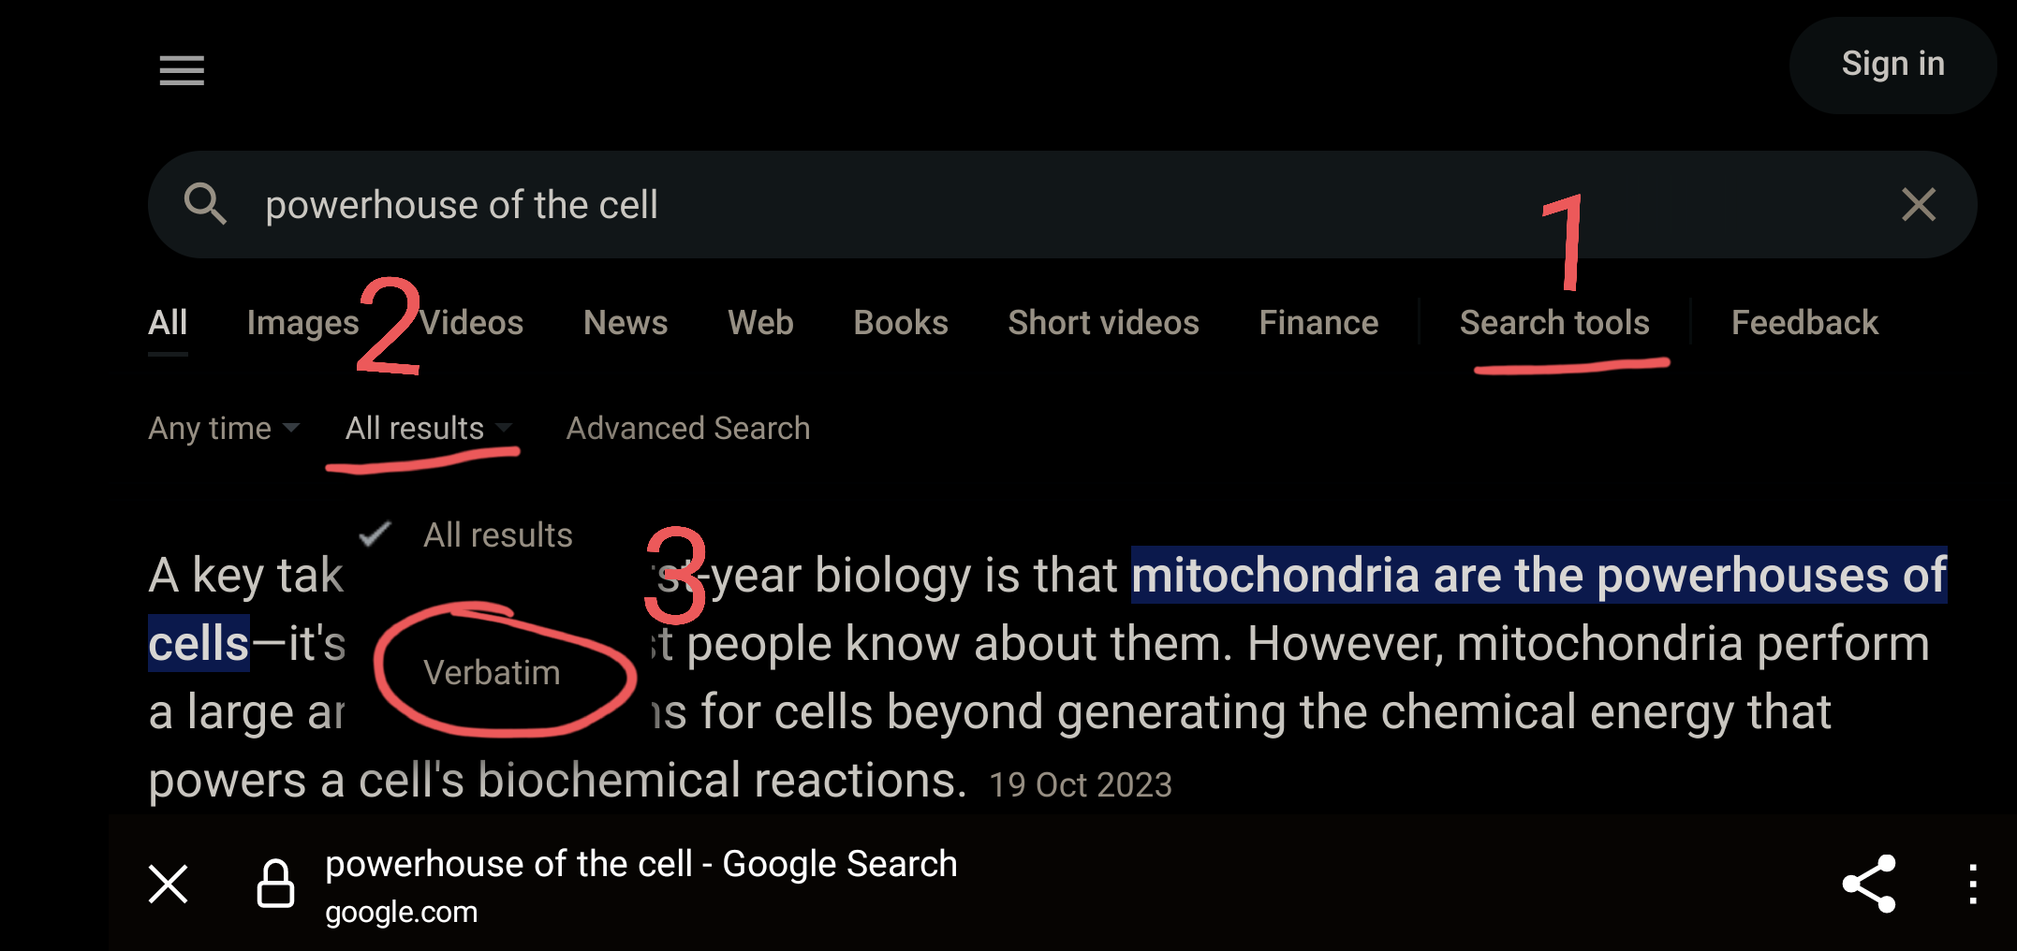
Task: Collapse the All results dropdown
Action: click(428, 429)
